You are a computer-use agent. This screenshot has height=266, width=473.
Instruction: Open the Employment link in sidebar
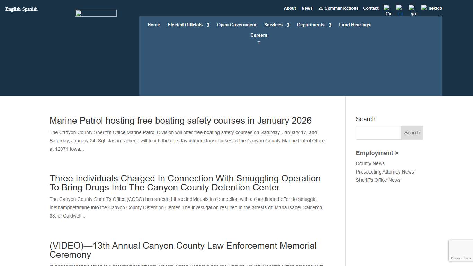tap(377, 153)
